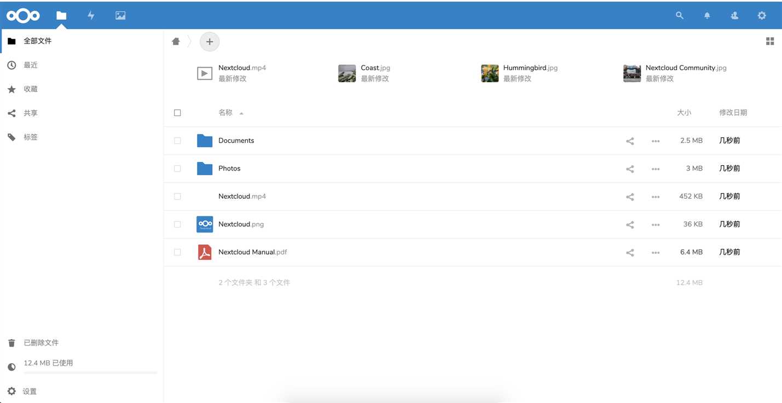
Task: Open the Documents folder name
Action: pyautogui.click(x=236, y=141)
